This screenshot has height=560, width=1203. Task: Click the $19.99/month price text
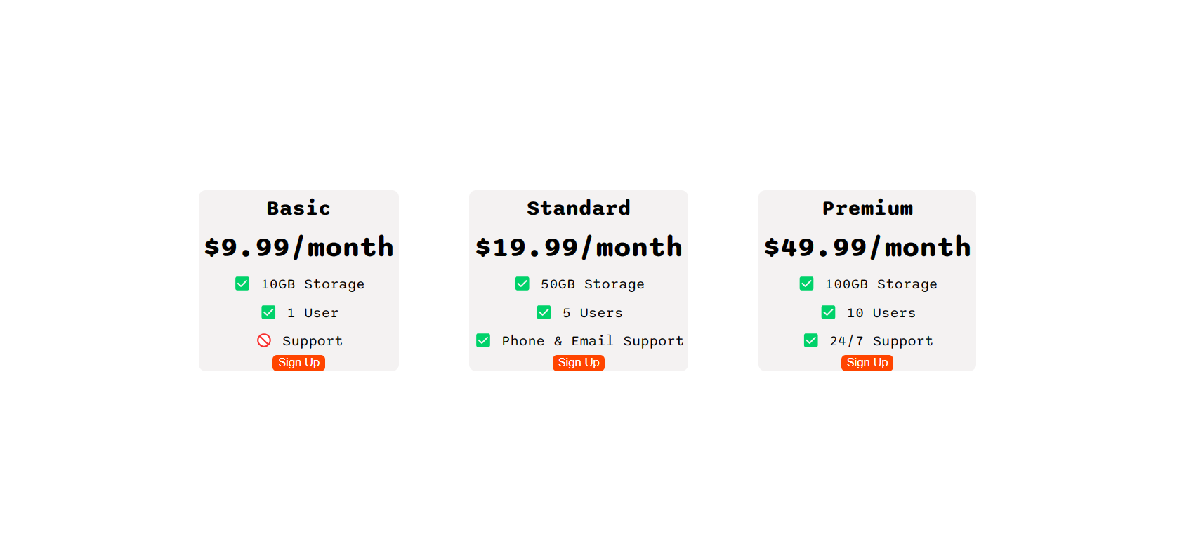point(578,246)
